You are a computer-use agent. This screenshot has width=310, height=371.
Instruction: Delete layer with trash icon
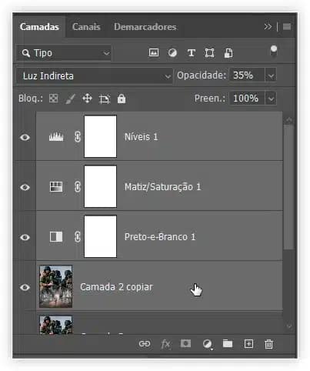pyautogui.click(x=268, y=344)
